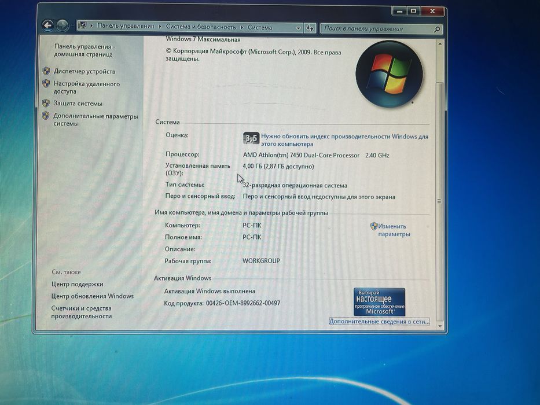Click the scrollbar up arrow
This screenshot has width=540, height=405.
pos(439,44)
